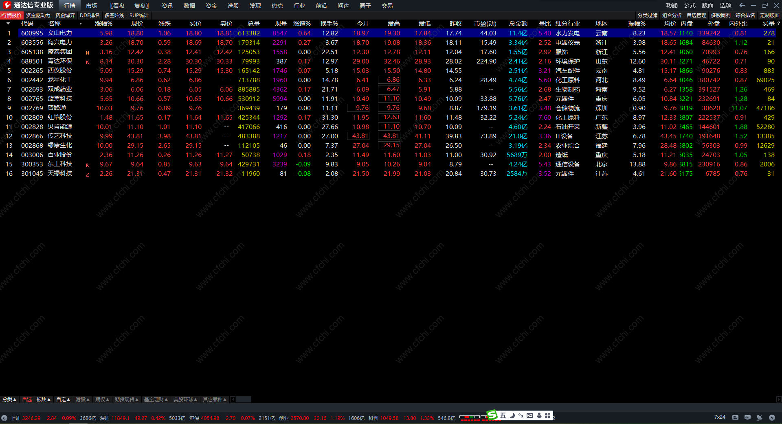Click the satellite connection icon at bottom right
The height and width of the screenshot is (424, 782).
coord(760,417)
